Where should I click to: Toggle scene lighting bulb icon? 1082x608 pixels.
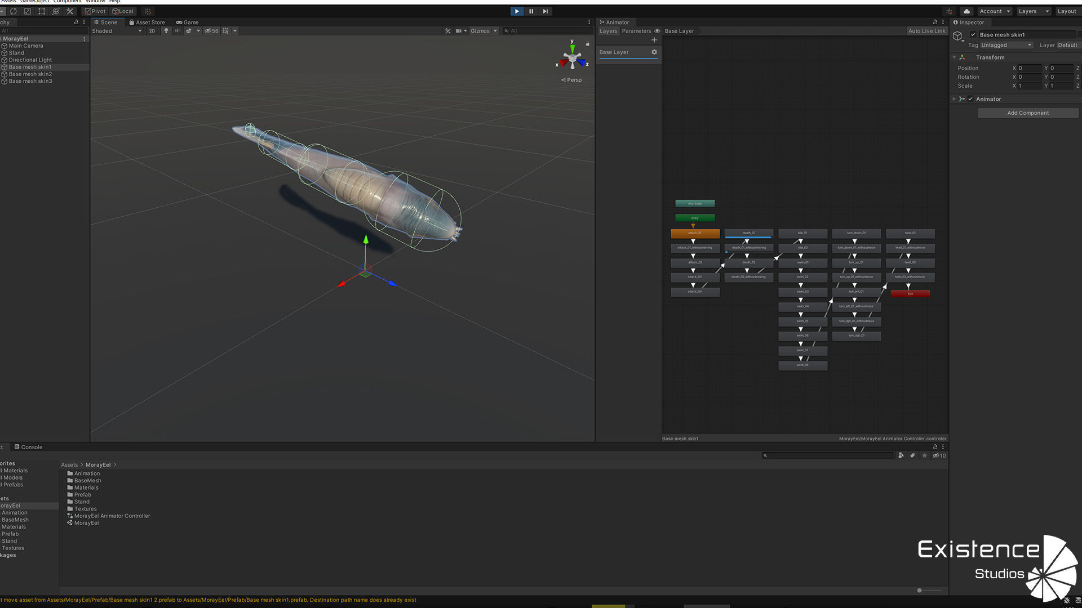166,31
